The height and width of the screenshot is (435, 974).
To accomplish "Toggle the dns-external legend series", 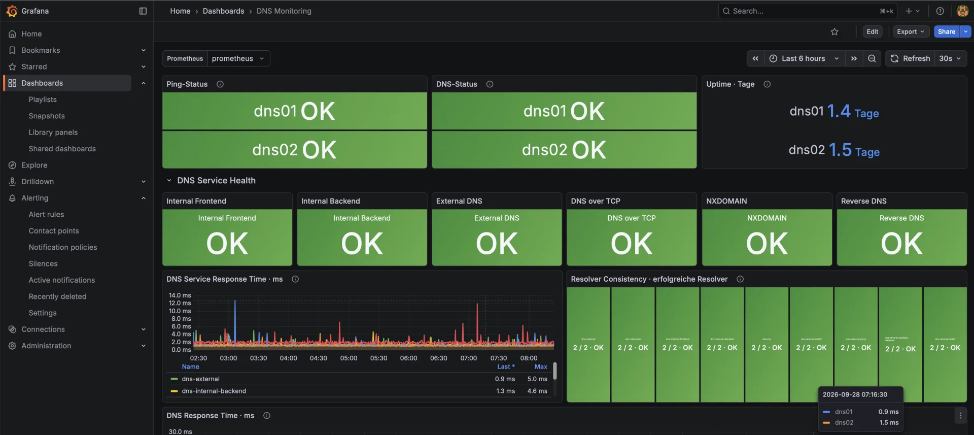I will click(201, 379).
